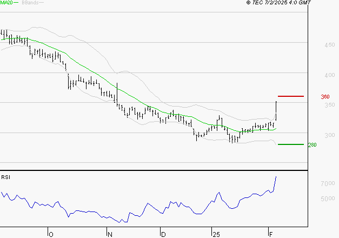The image size is (339, 238).
Task: Click the 350 price axis label
Action: [330, 105]
